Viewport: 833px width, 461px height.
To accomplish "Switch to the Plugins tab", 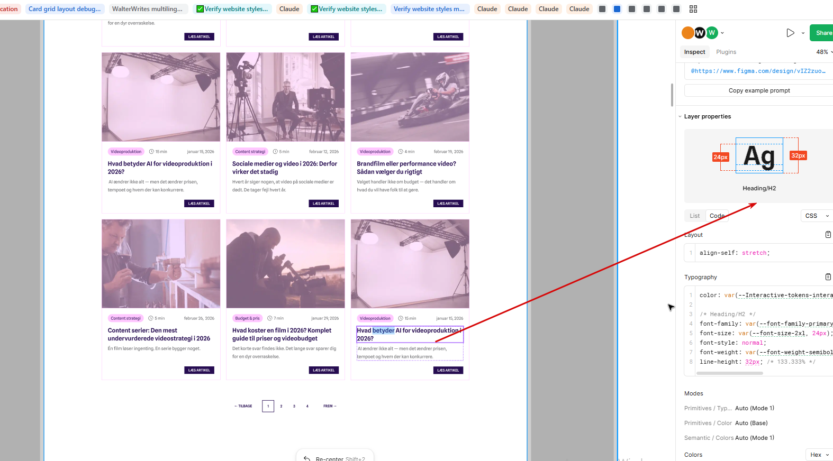I will click(726, 52).
